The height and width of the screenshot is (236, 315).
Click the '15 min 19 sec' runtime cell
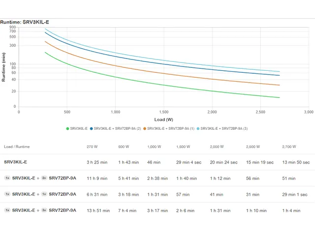point(260,162)
